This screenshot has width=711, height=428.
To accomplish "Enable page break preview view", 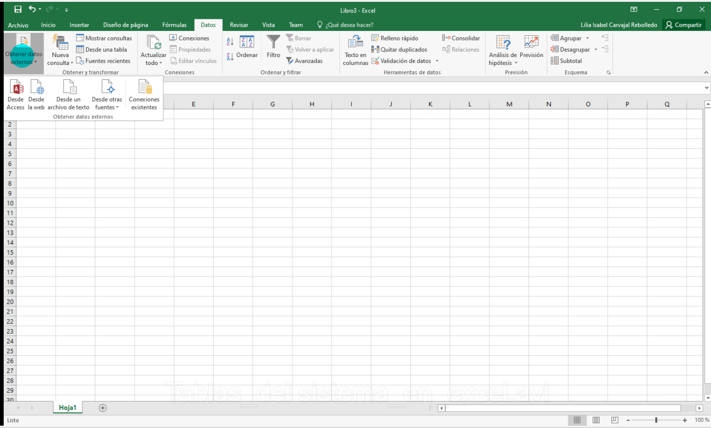I will [x=614, y=420].
